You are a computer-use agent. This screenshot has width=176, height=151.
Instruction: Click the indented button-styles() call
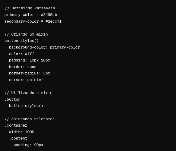(x=26, y=106)
